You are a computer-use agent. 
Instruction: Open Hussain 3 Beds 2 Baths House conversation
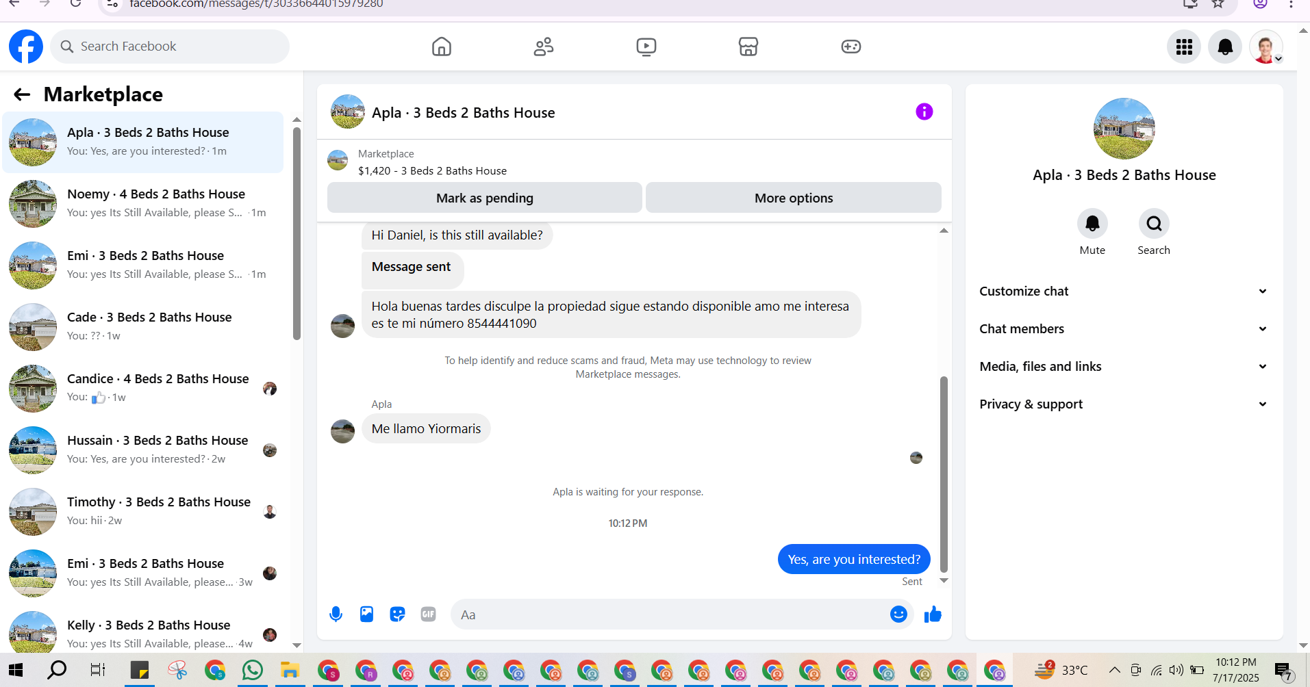point(143,450)
